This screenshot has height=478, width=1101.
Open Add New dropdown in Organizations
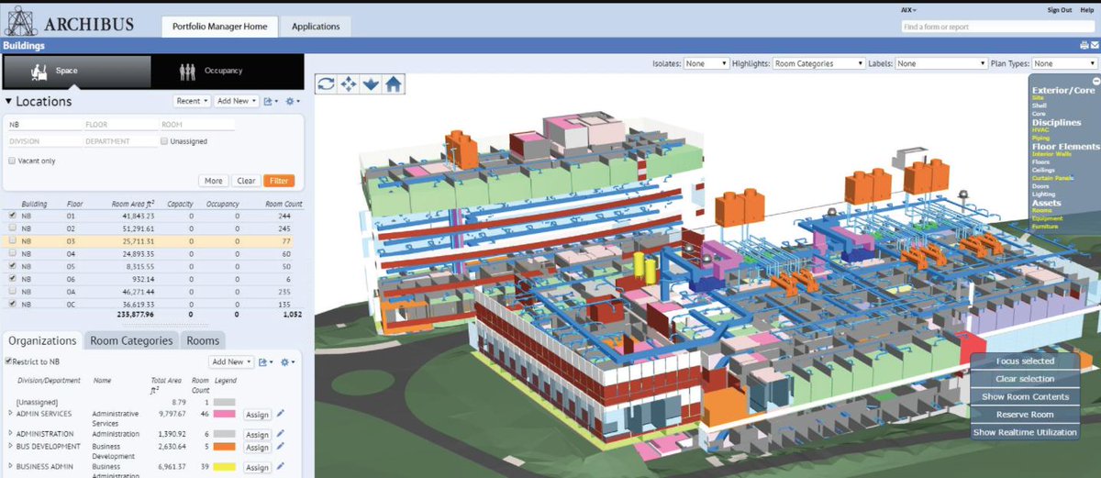230,361
